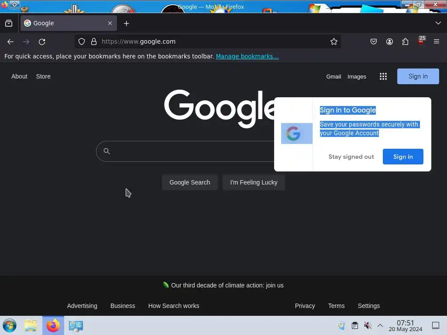Click the Google Search button
This screenshot has height=335, width=447.
(x=189, y=182)
